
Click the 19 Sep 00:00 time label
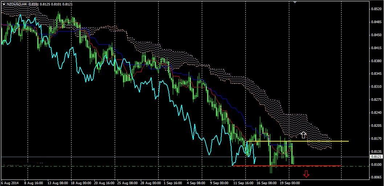pos(290,183)
